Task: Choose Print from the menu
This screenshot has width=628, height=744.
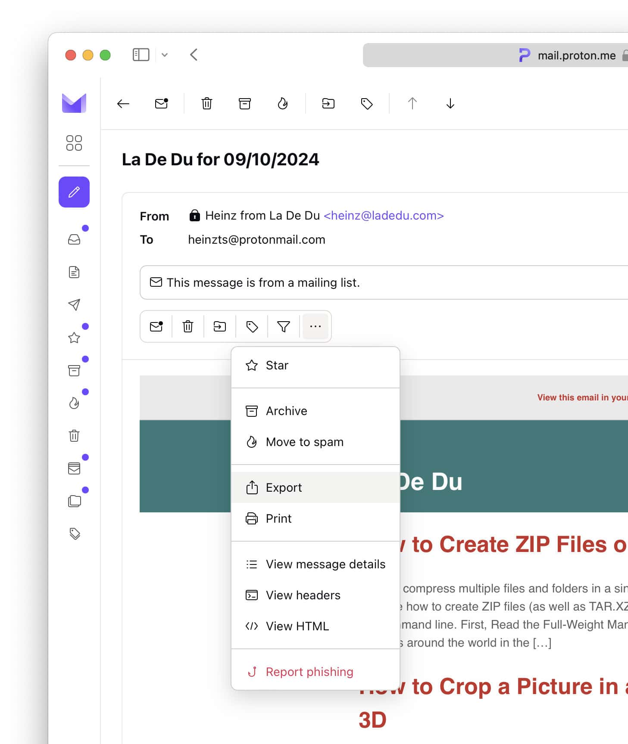Action: [x=316, y=519]
